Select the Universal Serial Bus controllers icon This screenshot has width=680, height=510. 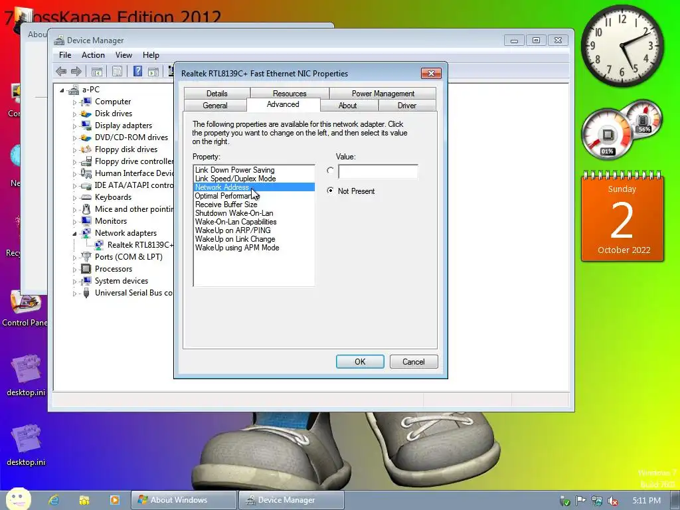point(86,293)
